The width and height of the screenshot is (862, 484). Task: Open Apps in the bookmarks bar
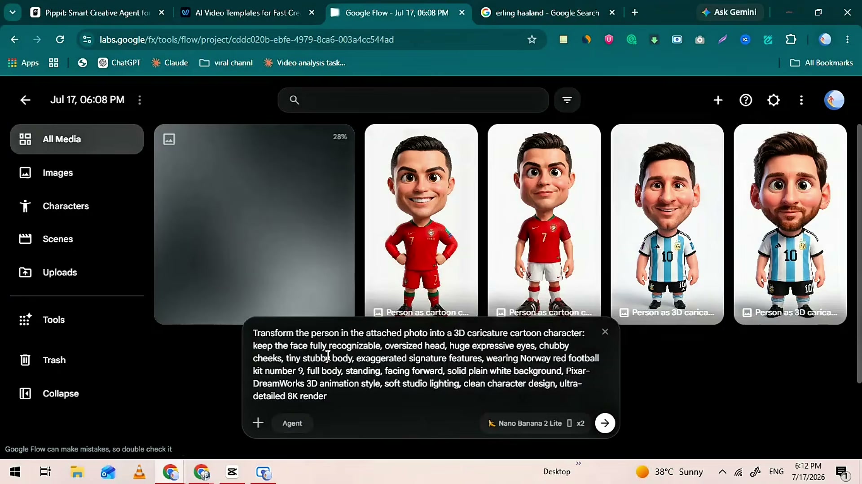[23, 63]
